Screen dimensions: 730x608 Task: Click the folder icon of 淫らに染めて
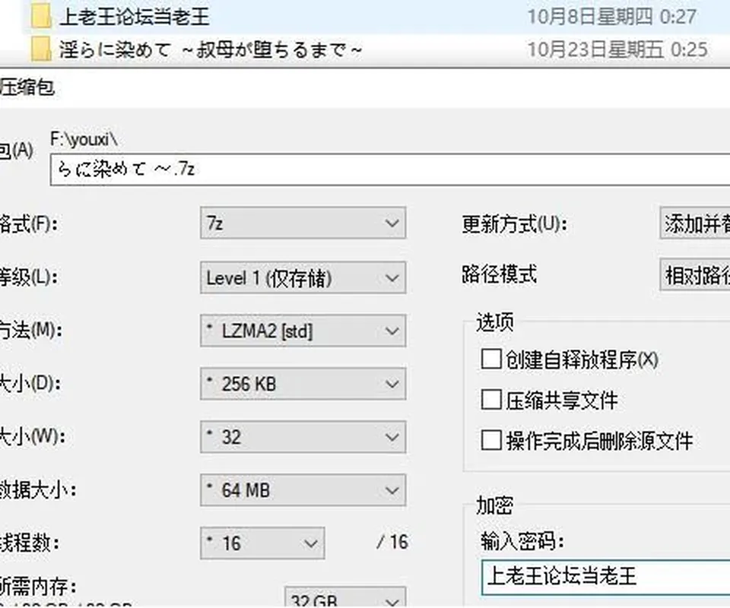point(40,49)
